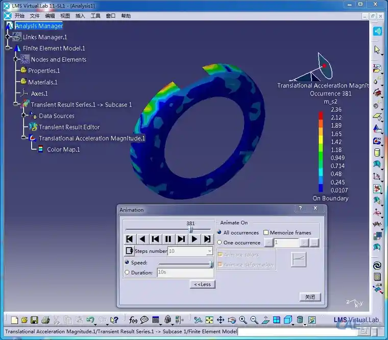Click the 关闭 button in Animation dialog
Viewport: 388px width, 340px height.
coord(310,297)
